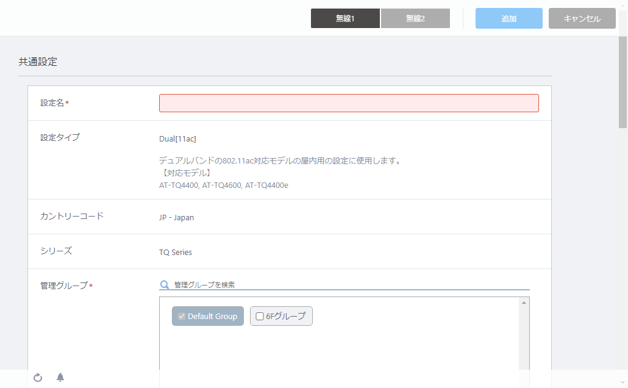Viewport: 628px width, 388px height.
Task: Select the JP - Japan country code text
Action: tap(176, 217)
